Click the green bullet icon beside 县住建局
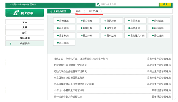The image size is (178, 102). point(153,35)
